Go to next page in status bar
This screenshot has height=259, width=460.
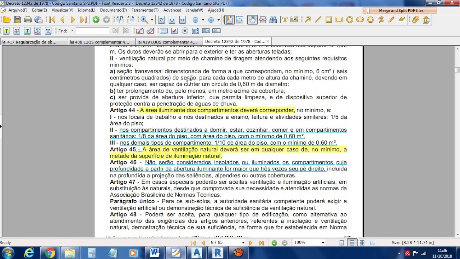coord(251,243)
